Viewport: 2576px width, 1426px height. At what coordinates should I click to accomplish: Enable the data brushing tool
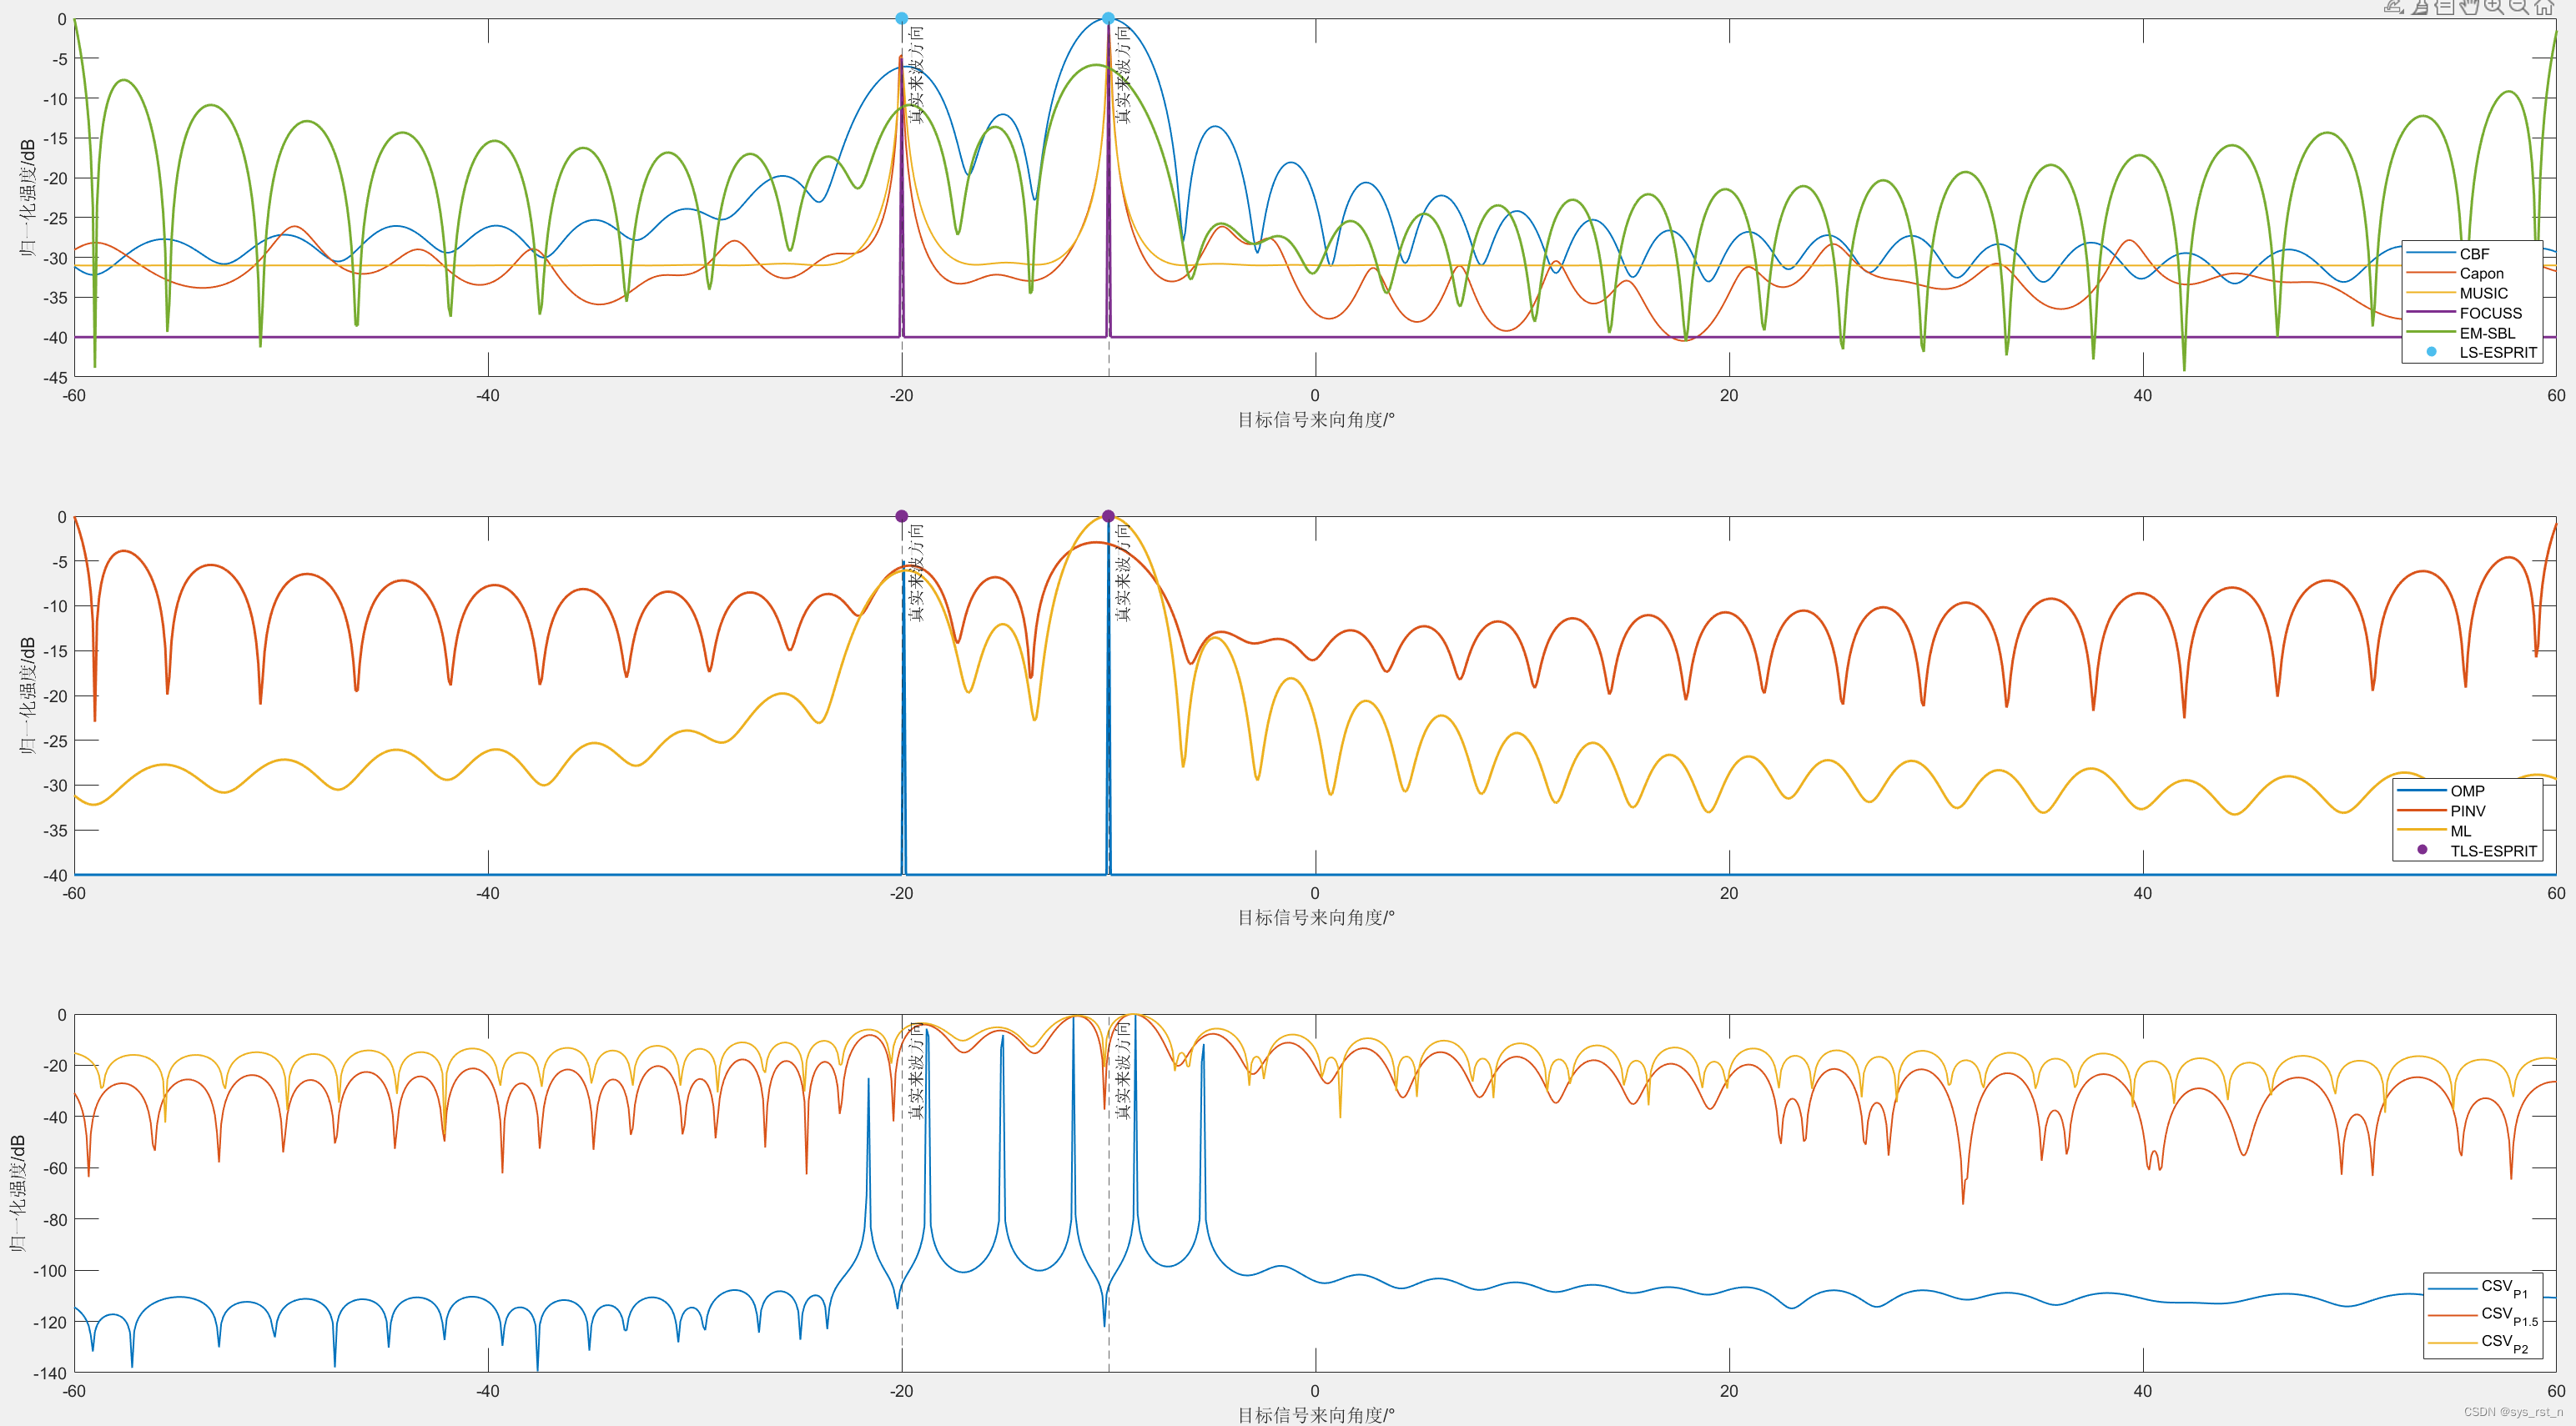(2421, 7)
